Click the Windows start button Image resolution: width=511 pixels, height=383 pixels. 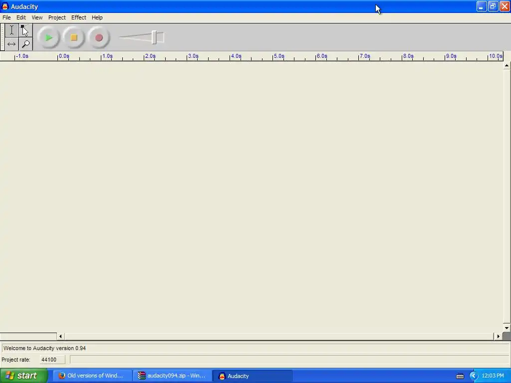click(24, 376)
